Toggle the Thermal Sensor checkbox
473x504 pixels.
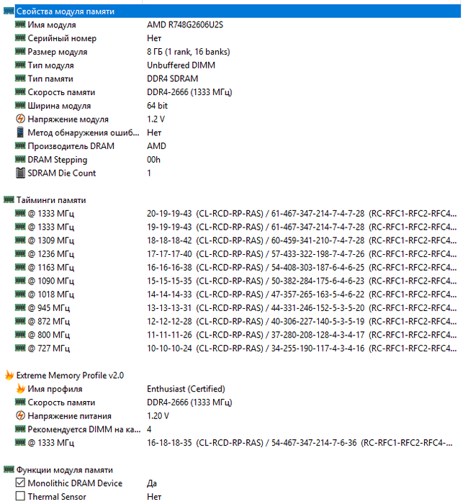(20, 496)
